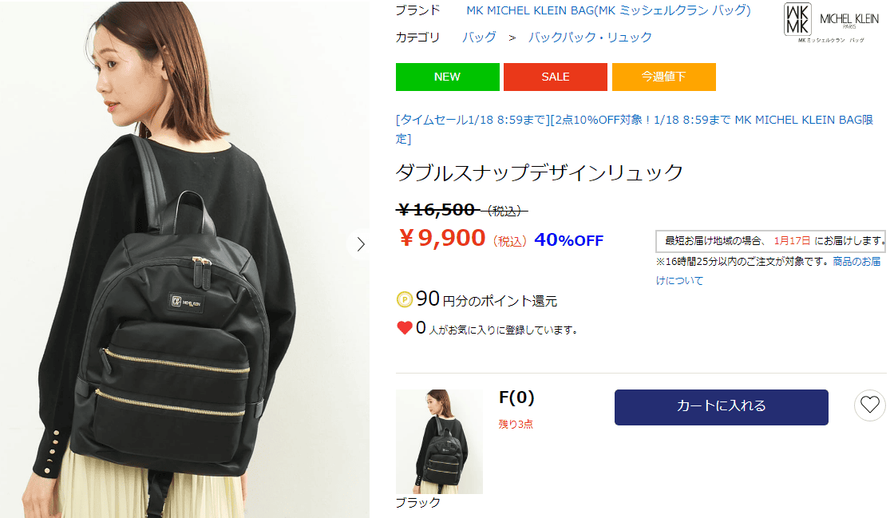Open the バッグ category link
894x518 pixels.
(x=479, y=37)
